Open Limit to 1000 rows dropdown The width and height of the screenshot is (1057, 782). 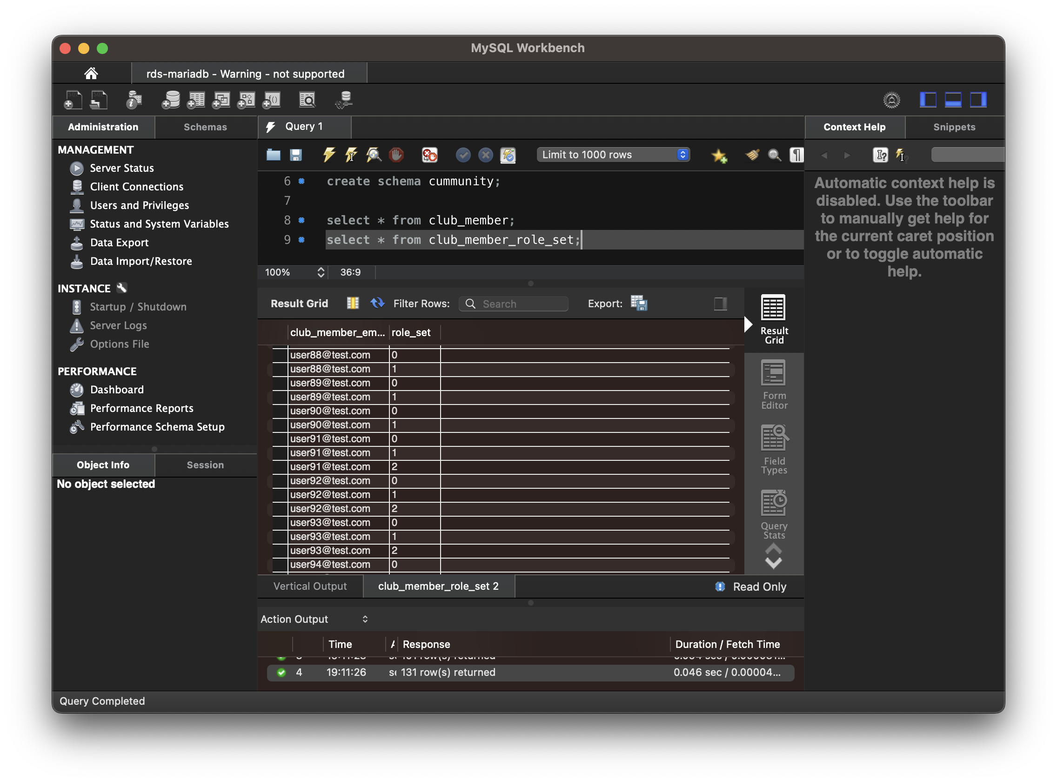[x=613, y=155]
